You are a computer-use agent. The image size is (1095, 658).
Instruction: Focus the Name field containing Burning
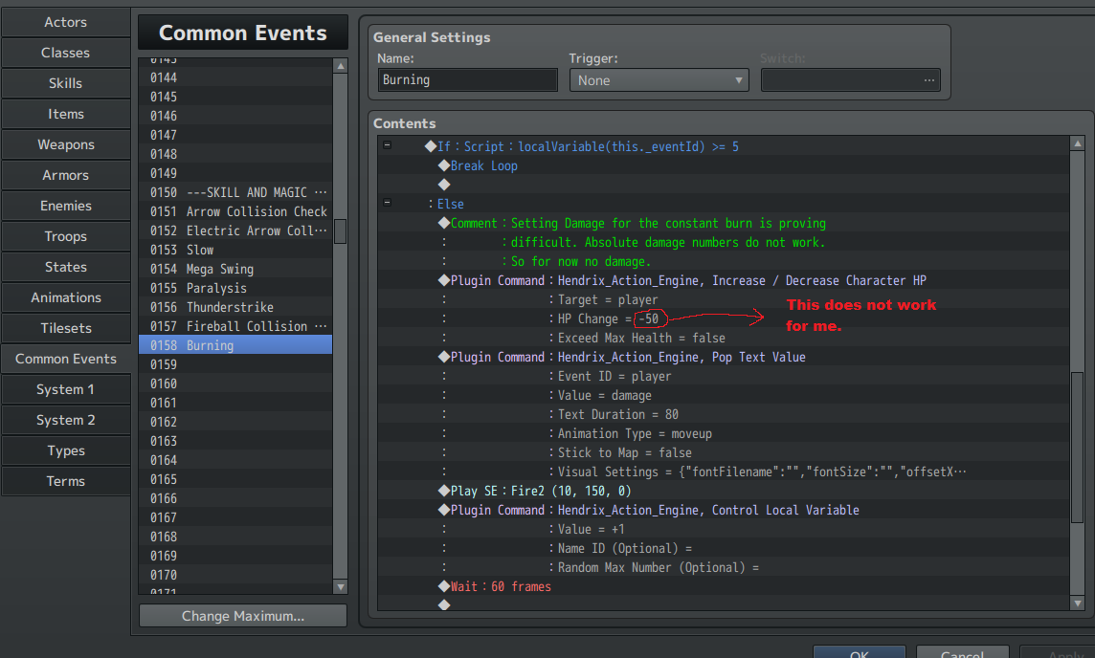click(467, 80)
